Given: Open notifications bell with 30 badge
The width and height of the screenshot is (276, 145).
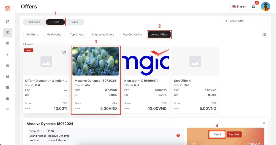Looking at the screenshot, I should point(253,7).
